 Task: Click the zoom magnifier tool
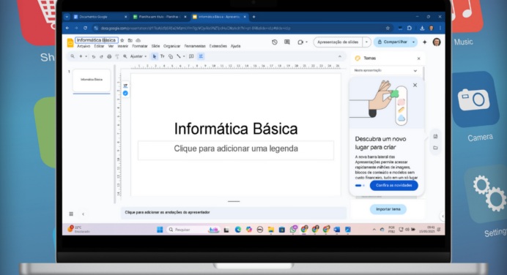(x=125, y=56)
